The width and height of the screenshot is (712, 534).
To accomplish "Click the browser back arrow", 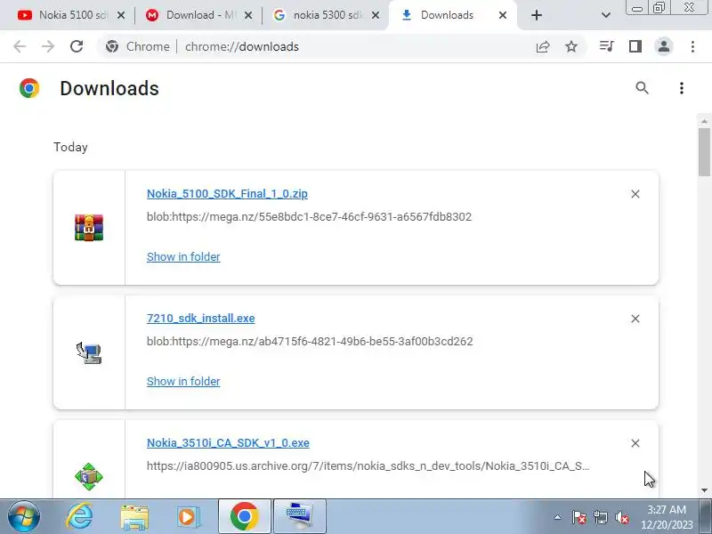I will 20,46.
